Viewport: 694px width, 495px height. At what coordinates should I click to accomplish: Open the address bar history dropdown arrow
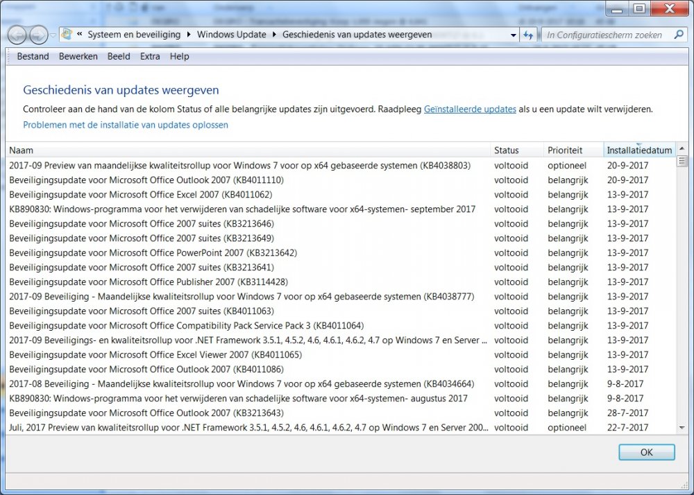[514, 35]
